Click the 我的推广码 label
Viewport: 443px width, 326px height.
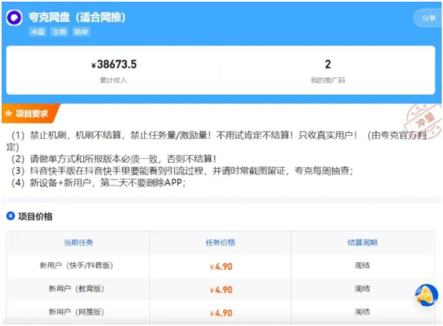[328, 80]
